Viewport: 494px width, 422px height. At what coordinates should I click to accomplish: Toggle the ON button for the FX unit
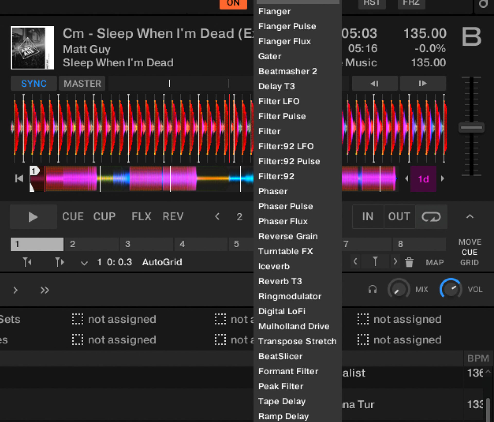233,3
